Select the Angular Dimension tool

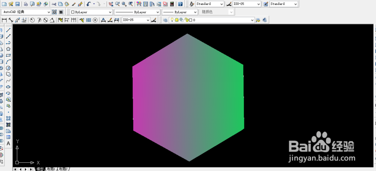(x=52, y=20)
